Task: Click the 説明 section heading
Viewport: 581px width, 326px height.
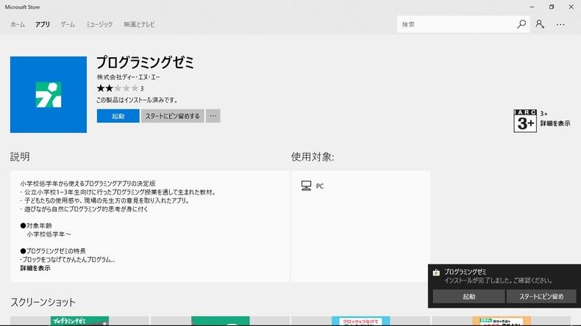Action: click(x=20, y=157)
